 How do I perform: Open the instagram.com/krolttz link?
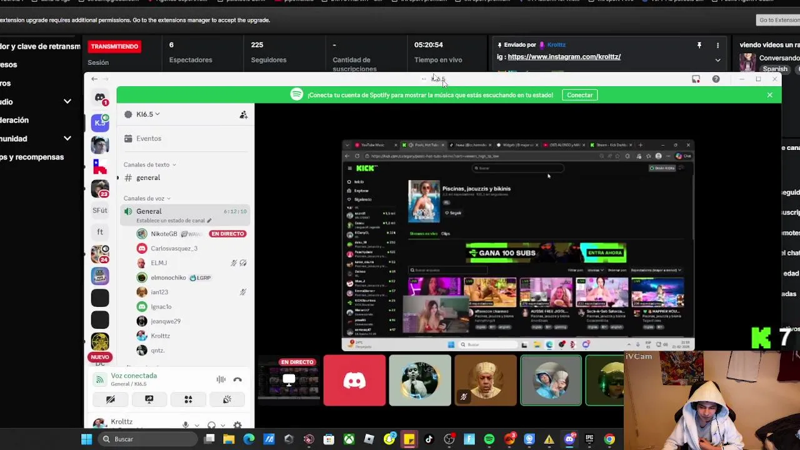point(564,57)
